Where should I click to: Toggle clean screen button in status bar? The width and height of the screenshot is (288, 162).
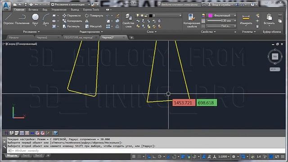[x=277, y=157]
